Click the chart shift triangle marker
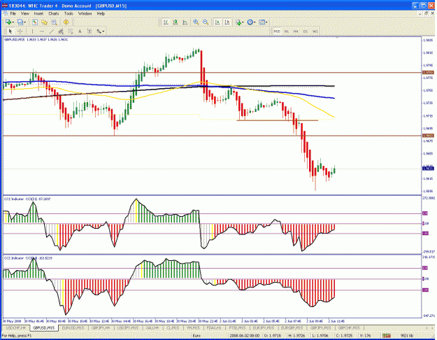Viewport: 437px width, 340px height. (337, 37)
